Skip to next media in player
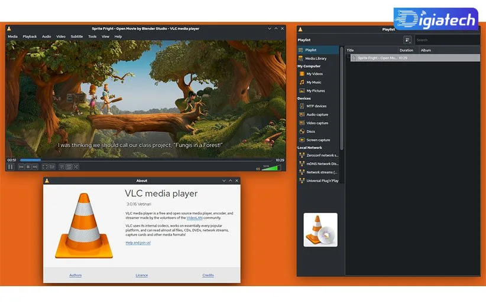Viewport: 486px width, 308px height. (35, 166)
